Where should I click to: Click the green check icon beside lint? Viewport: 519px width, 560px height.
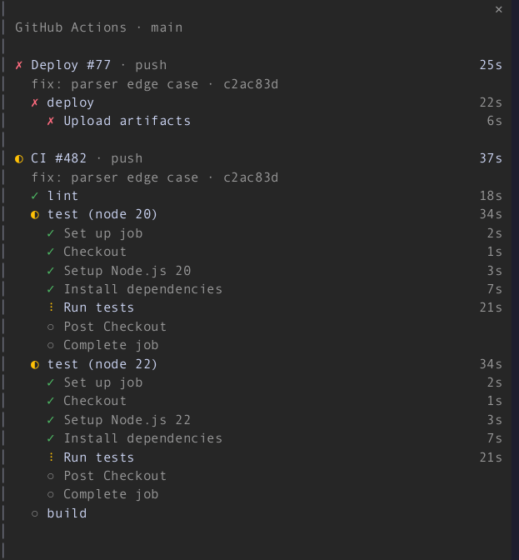pos(35,196)
